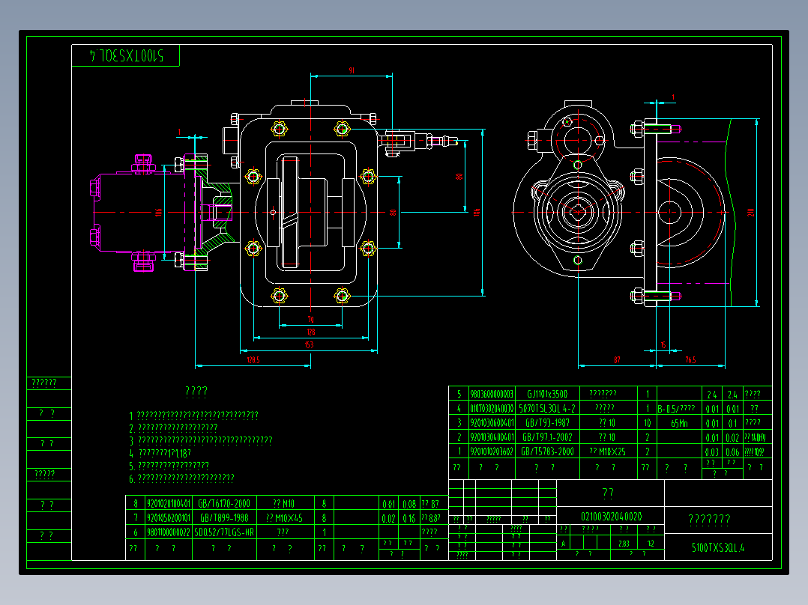Click the part code "9201020100401"

click(169, 504)
